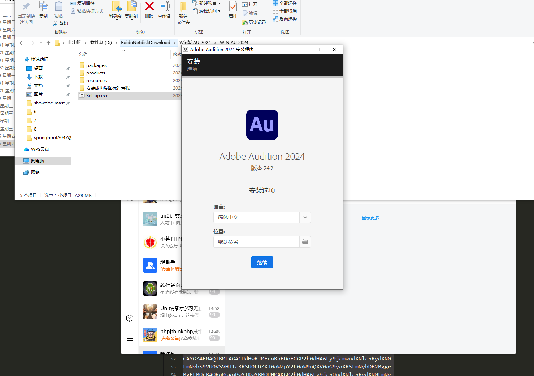Click the Adobe Audition Au logo

pyautogui.click(x=262, y=125)
